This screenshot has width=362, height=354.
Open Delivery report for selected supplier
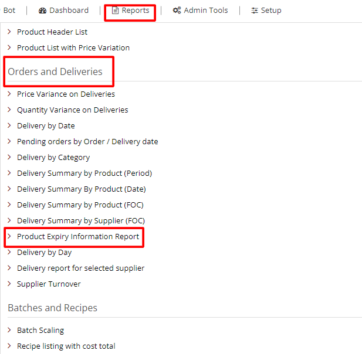coord(80,268)
